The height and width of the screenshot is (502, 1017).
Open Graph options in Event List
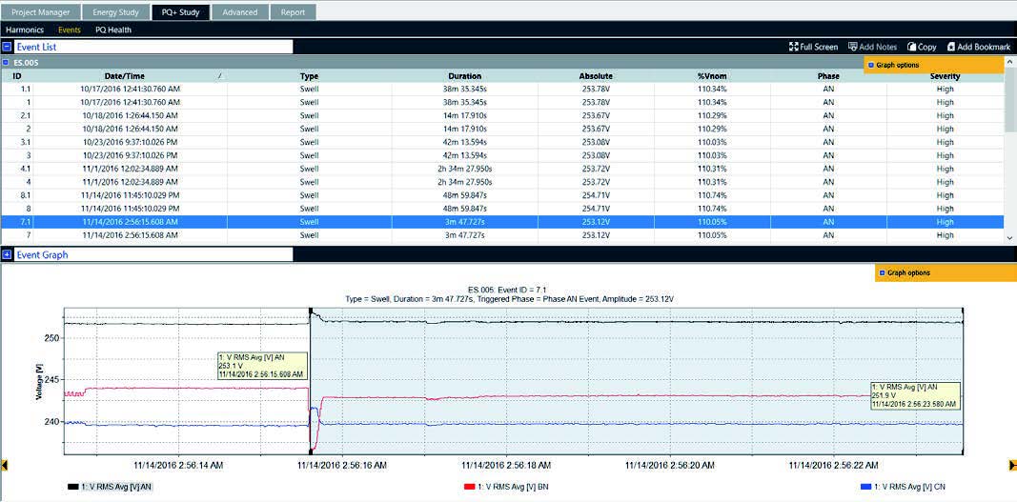(934, 65)
